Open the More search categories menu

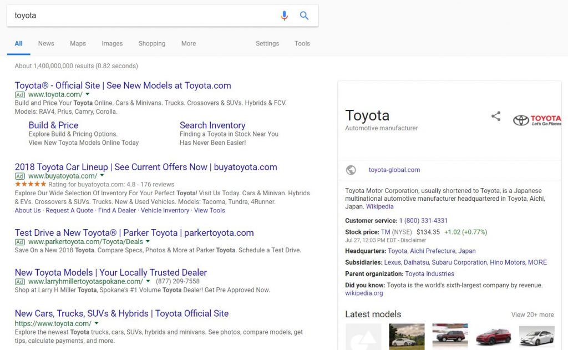tap(189, 43)
